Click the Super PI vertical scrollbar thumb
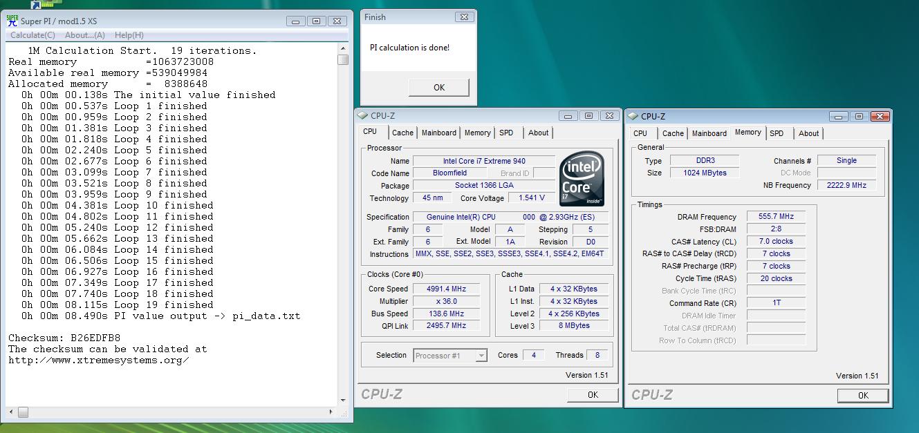Screen dimensions: 919x433 (343, 60)
